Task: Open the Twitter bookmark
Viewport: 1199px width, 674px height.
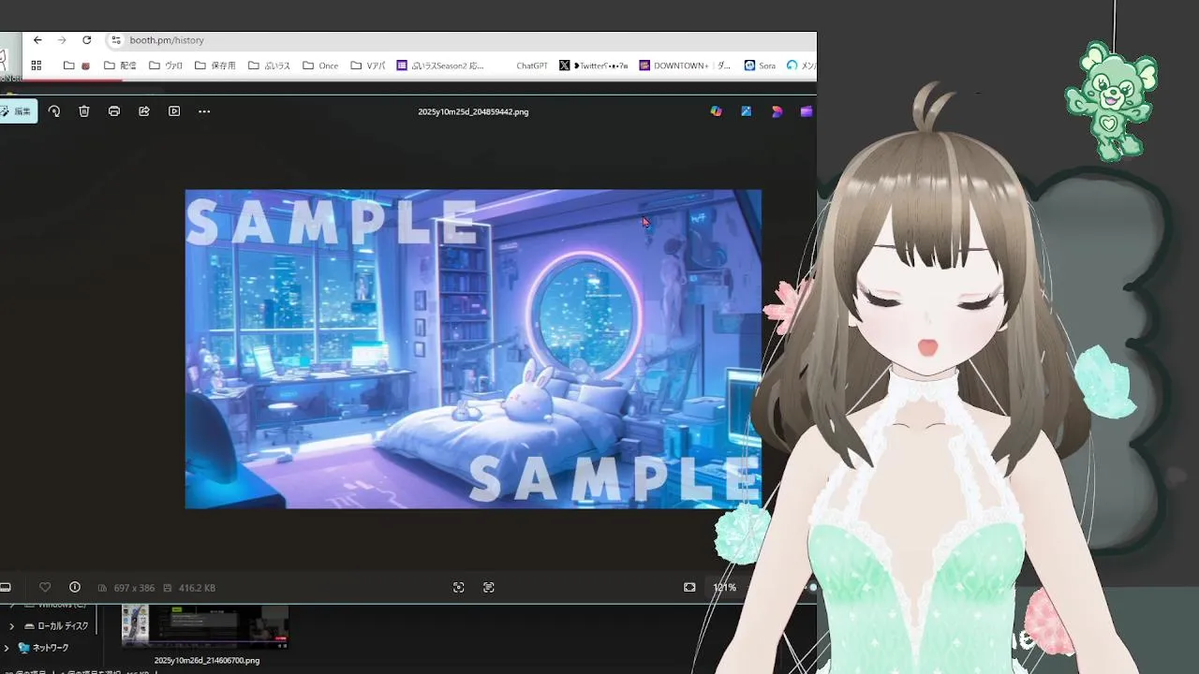Action: 594,66
